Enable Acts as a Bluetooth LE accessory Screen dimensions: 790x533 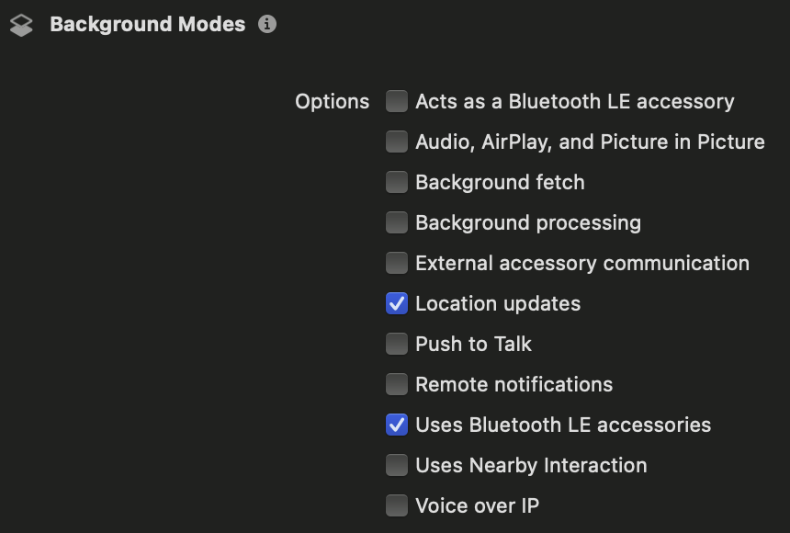pyautogui.click(x=396, y=101)
